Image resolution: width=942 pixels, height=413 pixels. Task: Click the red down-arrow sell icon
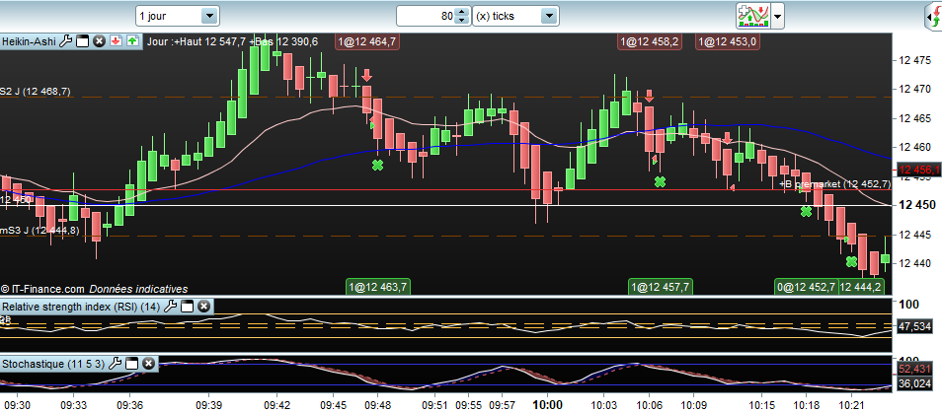116,41
